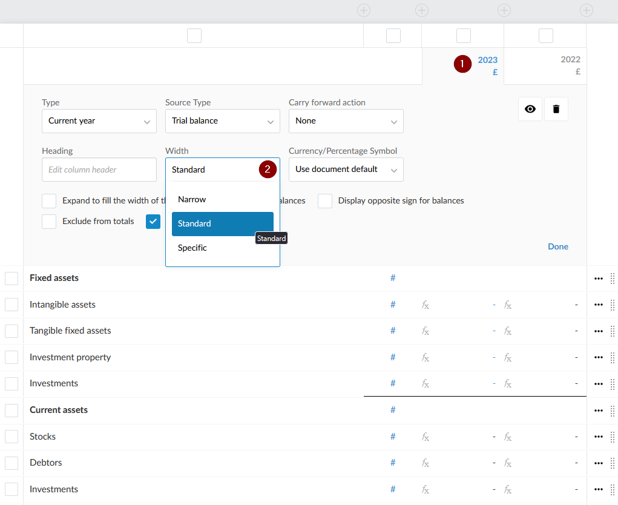Select the checkbox for the Fixed assets row
The width and height of the screenshot is (618, 505).
tap(12, 279)
